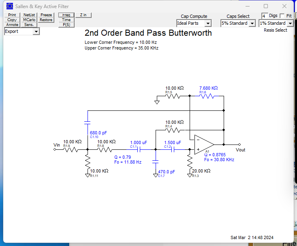
Task: Click the Lower Corner Frequency text
Action: pos(121,42)
